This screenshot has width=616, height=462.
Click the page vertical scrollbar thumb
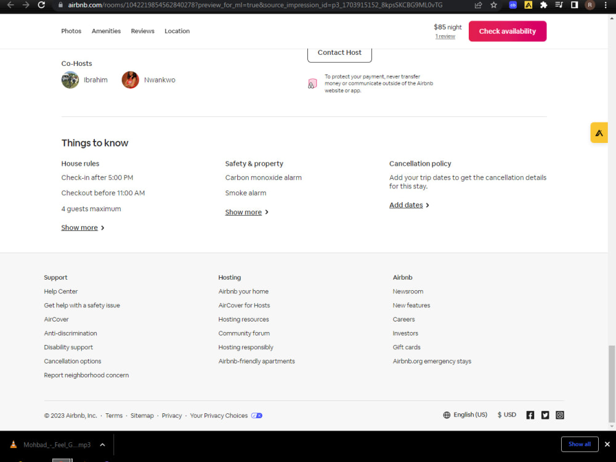coord(612,384)
